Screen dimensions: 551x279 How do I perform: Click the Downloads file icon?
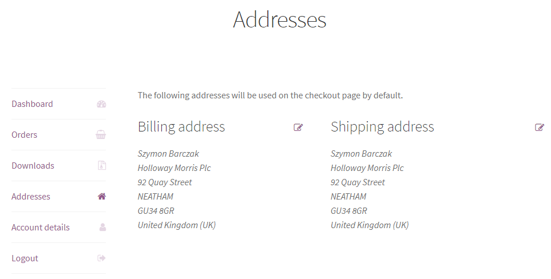pyautogui.click(x=101, y=166)
